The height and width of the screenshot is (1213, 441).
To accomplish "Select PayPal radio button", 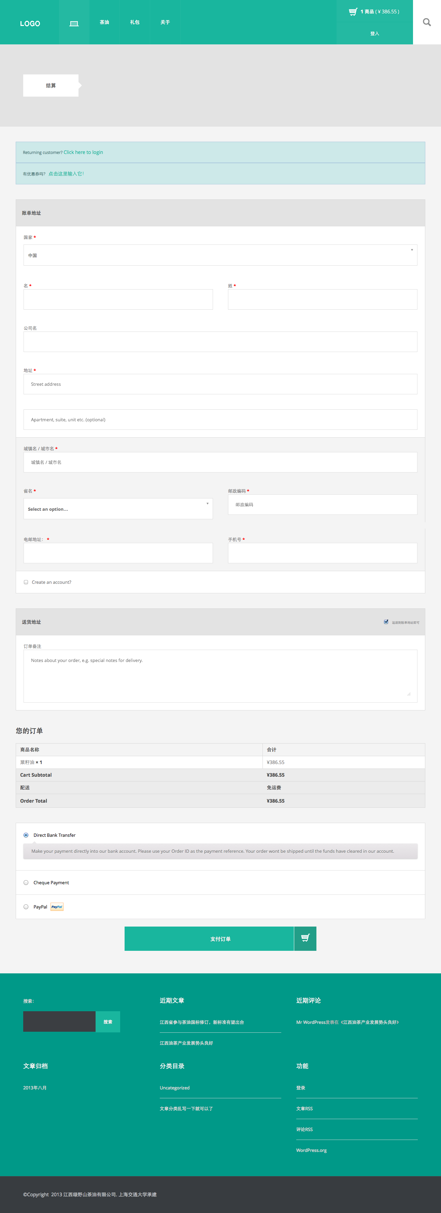I will click(26, 906).
